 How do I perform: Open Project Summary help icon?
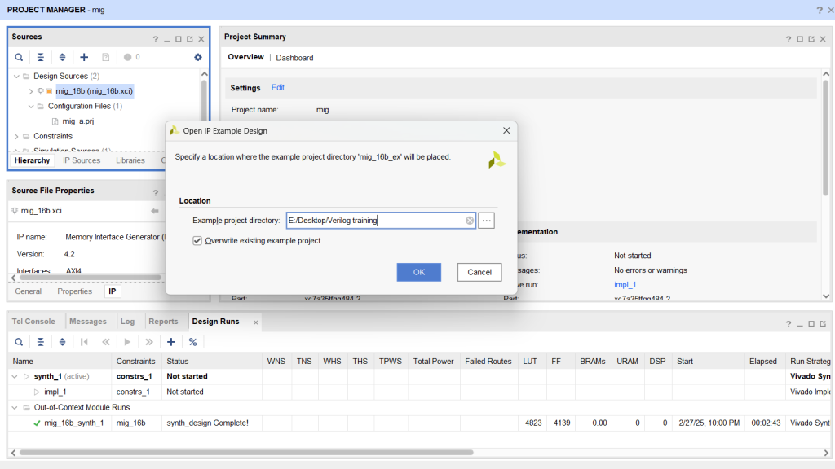tap(789, 39)
